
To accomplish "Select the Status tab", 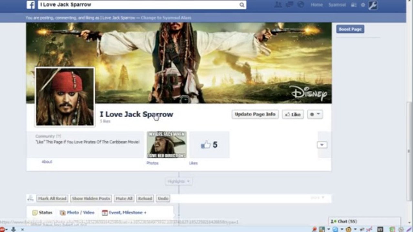I will (x=43, y=212).
